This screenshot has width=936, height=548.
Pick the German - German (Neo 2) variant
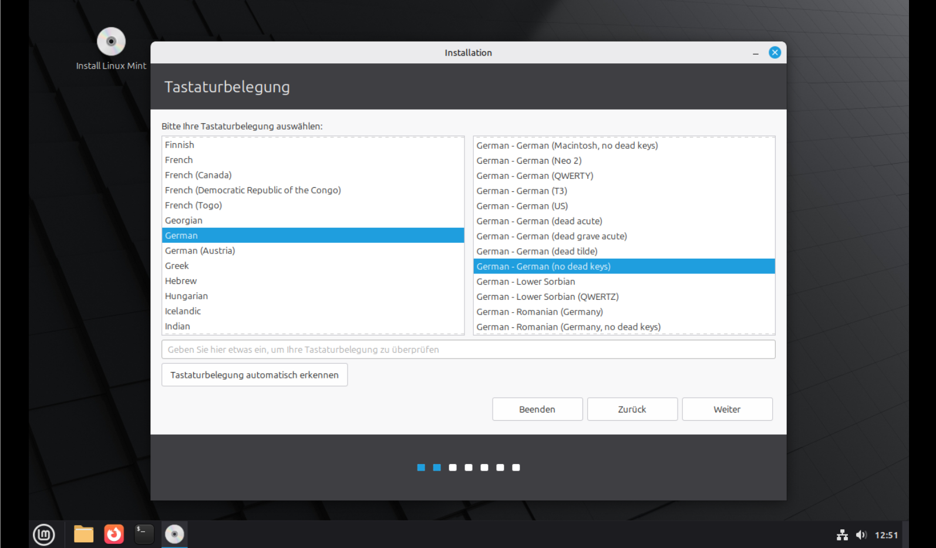[x=529, y=161]
